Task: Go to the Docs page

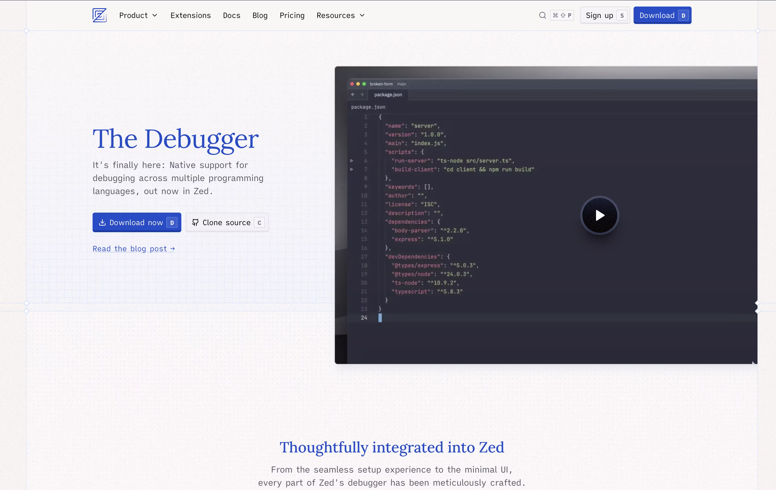Action: [x=231, y=15]
